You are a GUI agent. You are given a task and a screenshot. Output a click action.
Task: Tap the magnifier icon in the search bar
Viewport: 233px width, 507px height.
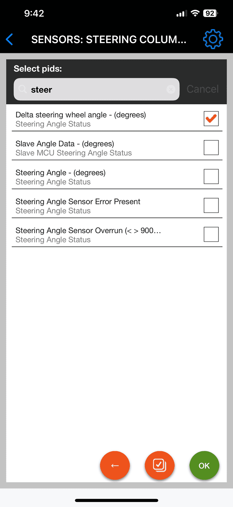click(x=22, y=89)
